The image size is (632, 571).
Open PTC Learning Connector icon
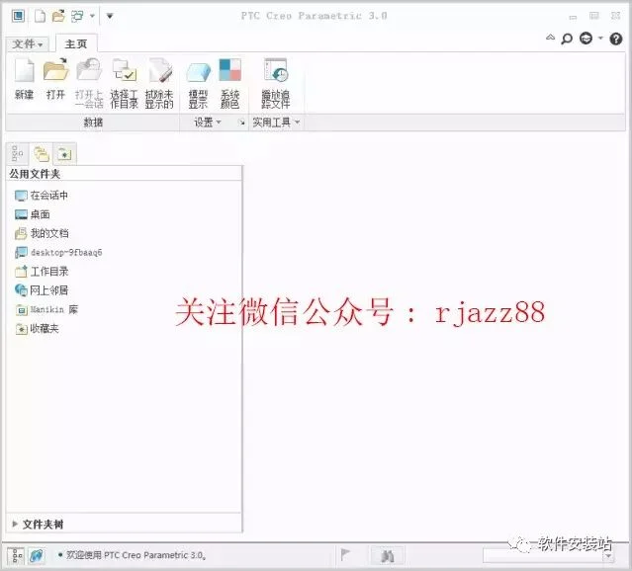pyautogui.click(x=587, y=39)
